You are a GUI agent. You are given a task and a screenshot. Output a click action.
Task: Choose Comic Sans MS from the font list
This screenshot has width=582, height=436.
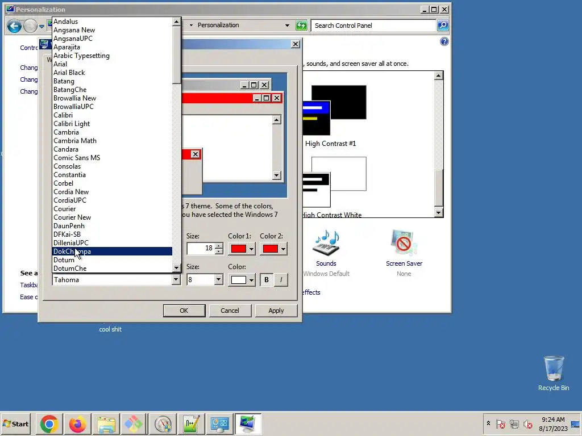click(x=113, y=158)
